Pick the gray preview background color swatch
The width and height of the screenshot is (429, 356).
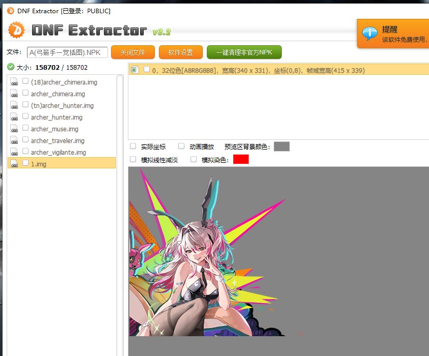click(282, 146)
